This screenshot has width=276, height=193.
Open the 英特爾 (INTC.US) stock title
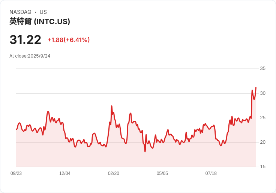40,21
